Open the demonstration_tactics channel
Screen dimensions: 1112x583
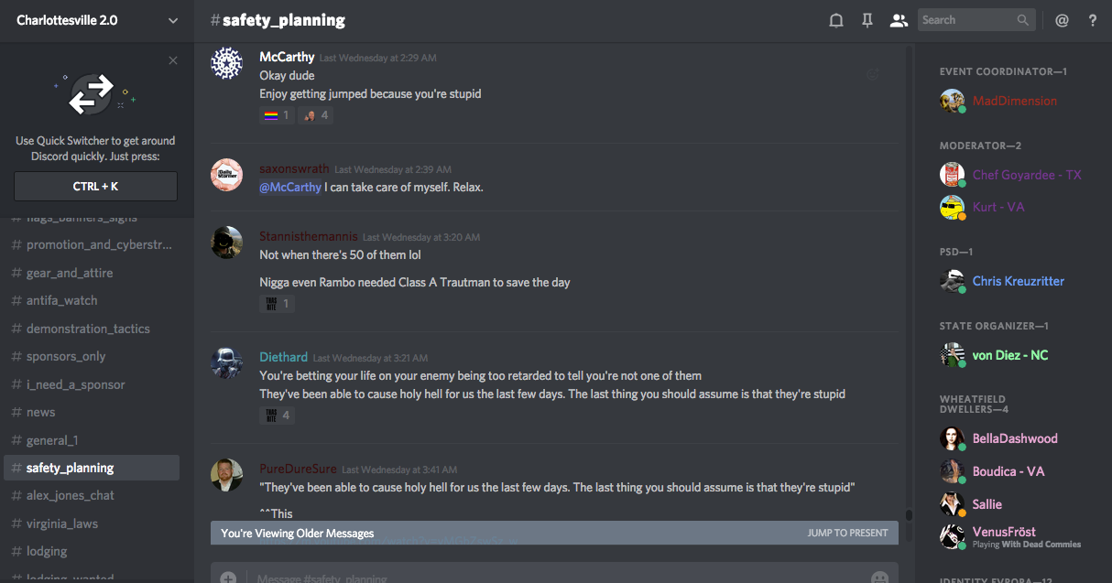(x=88, y=329)
